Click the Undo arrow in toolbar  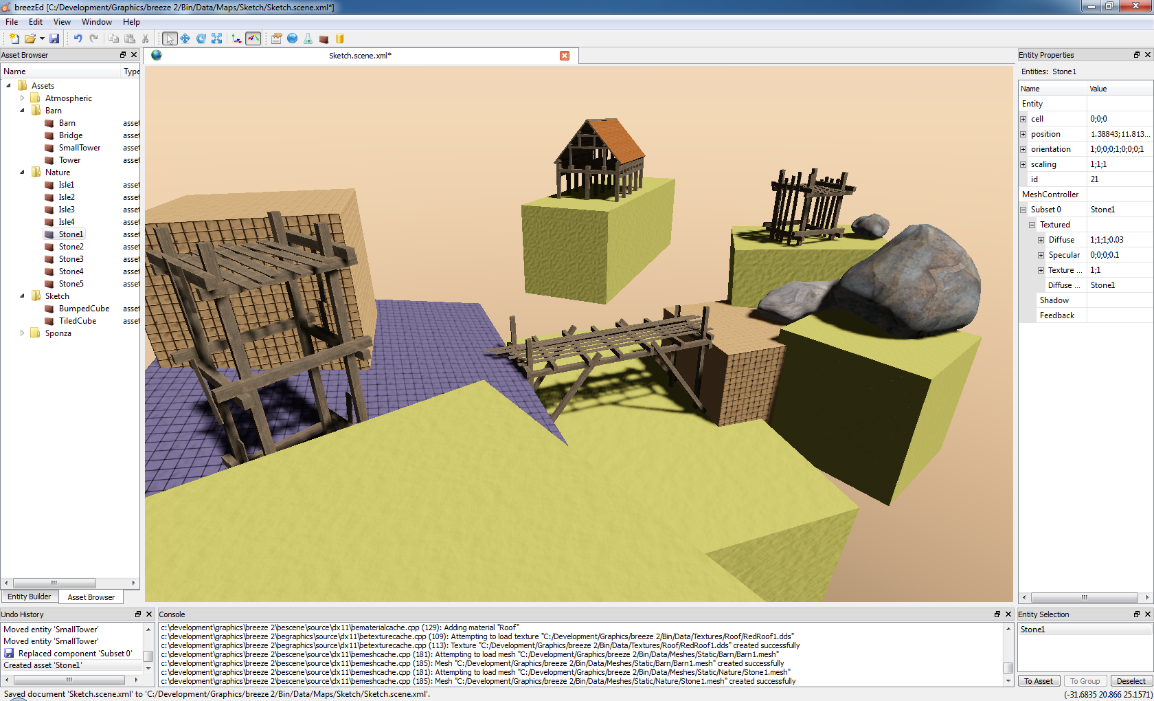[78, 39]
